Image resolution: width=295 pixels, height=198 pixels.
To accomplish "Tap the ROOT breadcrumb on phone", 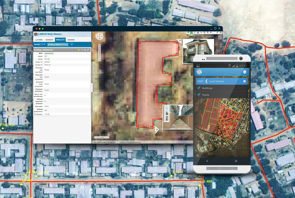I will [x=201, y=82].
